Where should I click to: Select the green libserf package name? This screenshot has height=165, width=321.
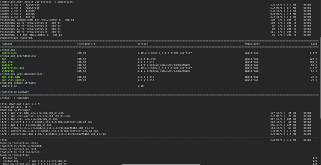(x=7, y=65)
